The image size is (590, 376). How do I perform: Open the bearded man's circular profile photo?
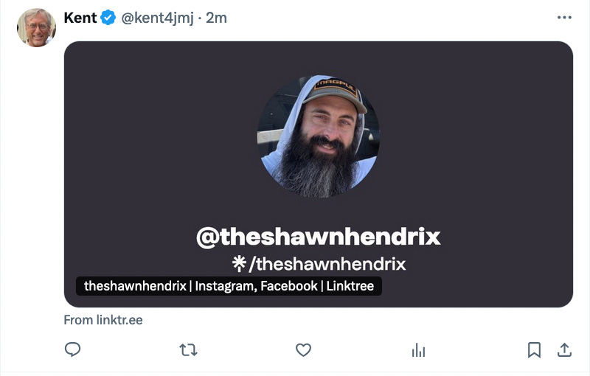pyautogui.click(x=319, y=136)
